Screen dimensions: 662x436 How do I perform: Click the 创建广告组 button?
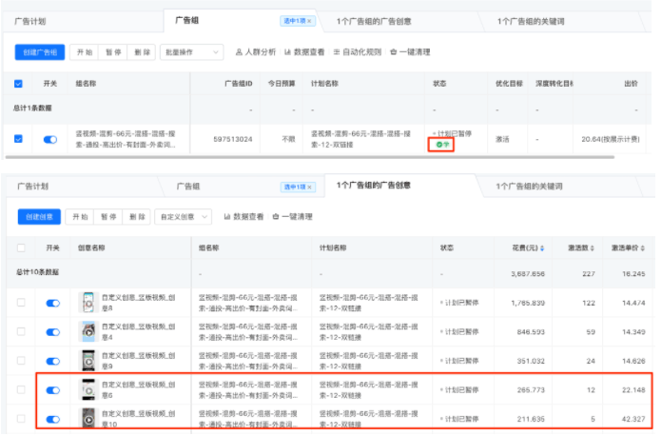pos(40,52)
